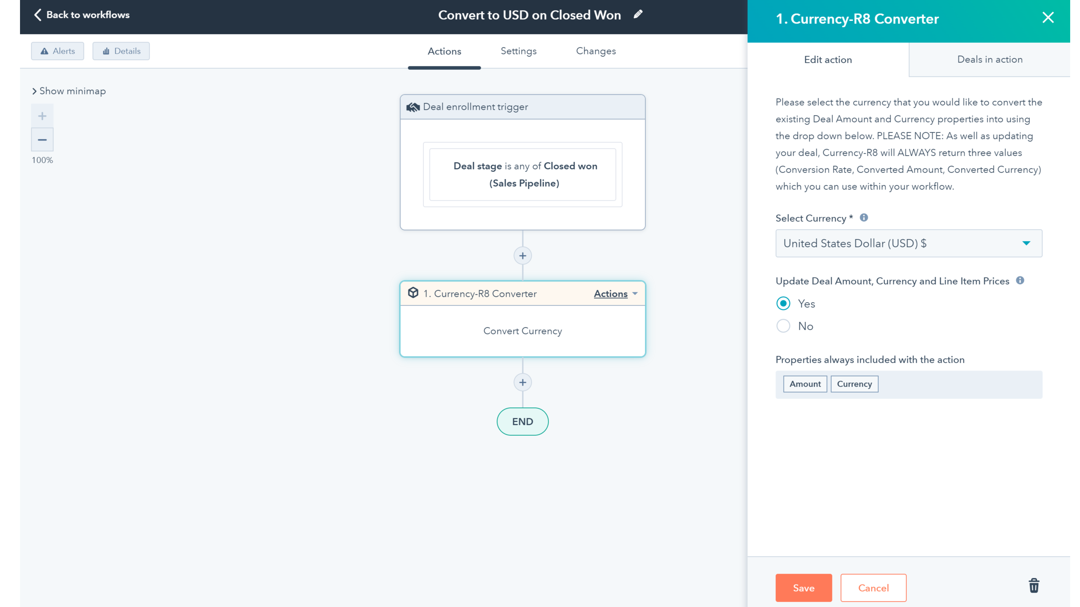Click the Save button
Viewport: 1080px width, 607px height.
(x=803, y=588)
